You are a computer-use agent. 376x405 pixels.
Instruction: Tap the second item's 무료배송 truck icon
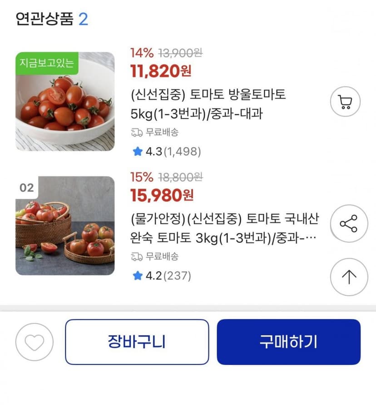tap(136, 257)
